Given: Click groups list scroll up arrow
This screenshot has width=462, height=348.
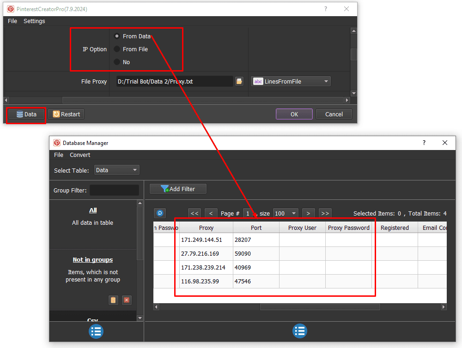Looking at the screenshot, I should [x=140, y=203].
